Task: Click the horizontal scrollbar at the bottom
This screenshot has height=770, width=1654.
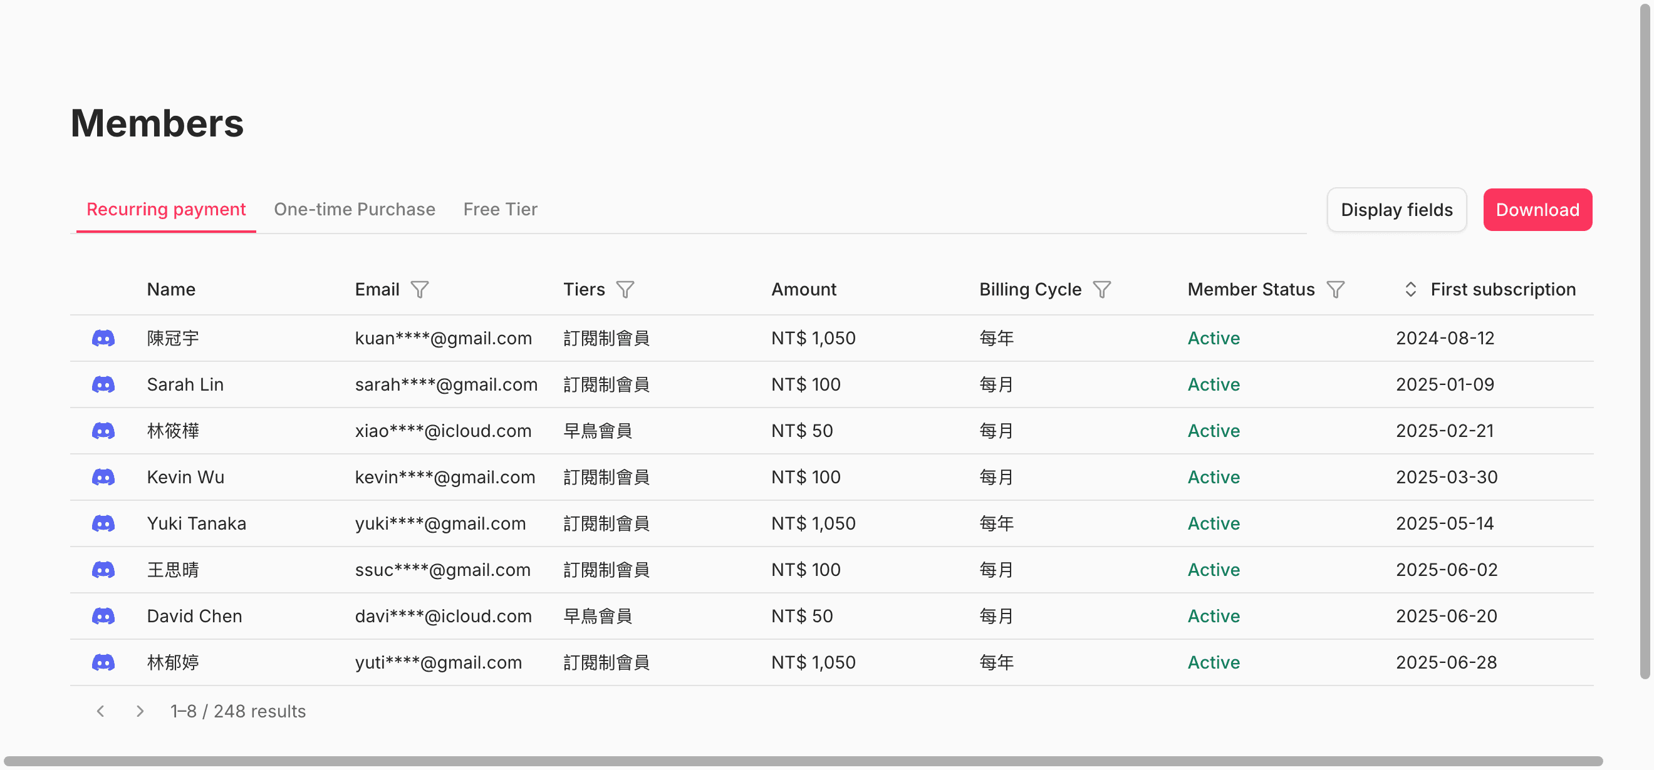Action: [803, 761]
